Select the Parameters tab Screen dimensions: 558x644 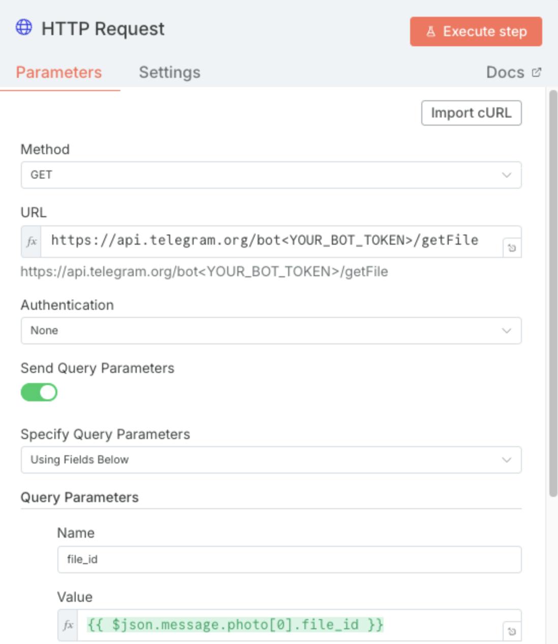click(x=59, y=72)
